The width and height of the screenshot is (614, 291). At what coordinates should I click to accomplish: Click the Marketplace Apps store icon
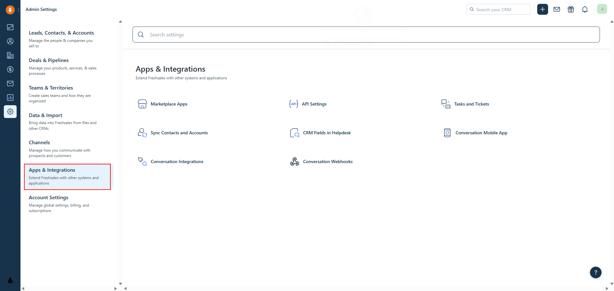click(x=142, y=104)
